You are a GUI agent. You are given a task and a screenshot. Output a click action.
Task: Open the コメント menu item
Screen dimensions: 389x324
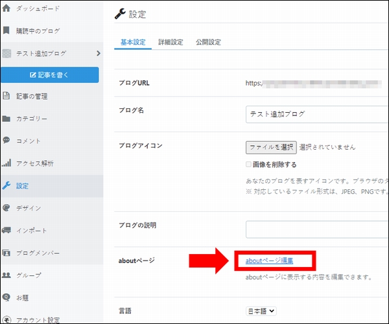[29, 141]
